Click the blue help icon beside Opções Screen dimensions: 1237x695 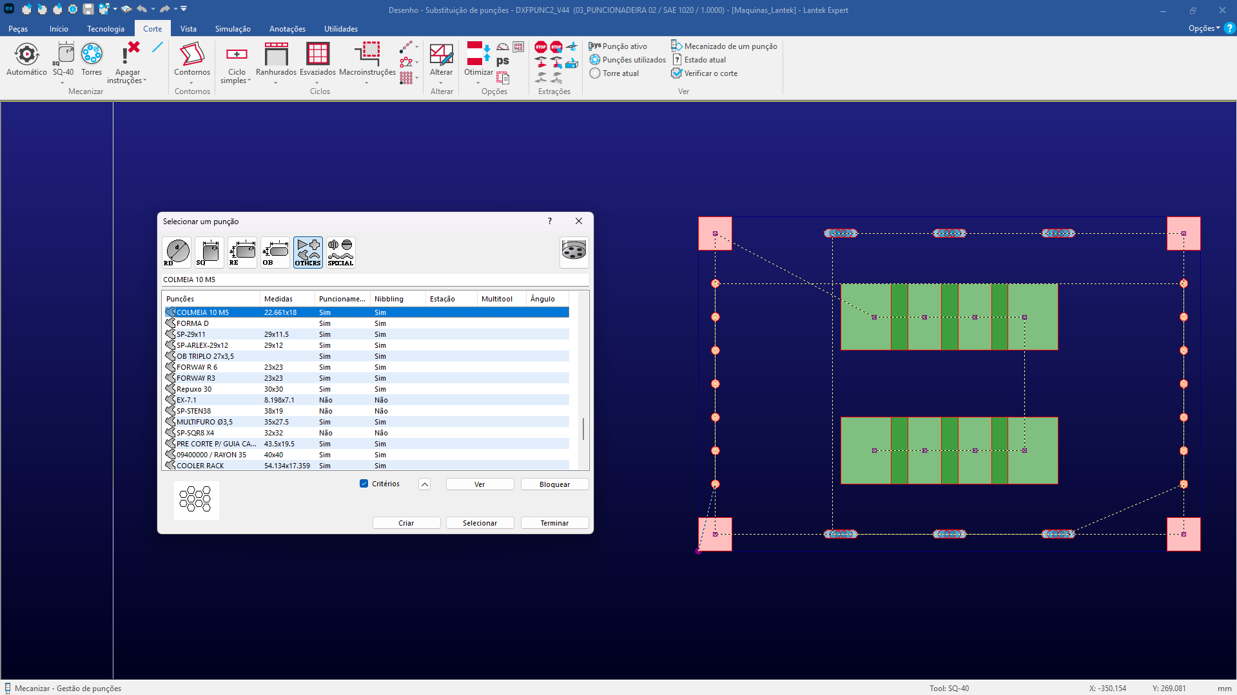click(1229, 28)
